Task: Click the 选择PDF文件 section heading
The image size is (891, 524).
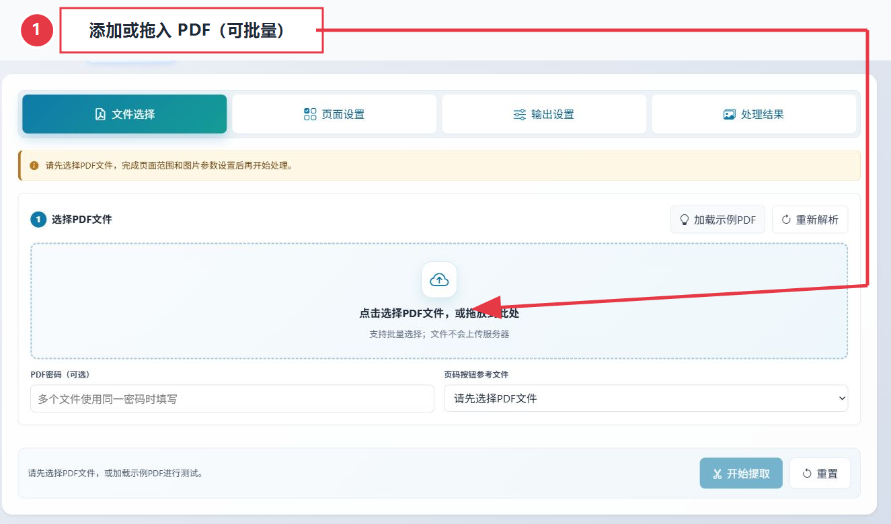Action: (x=81, y=219)
